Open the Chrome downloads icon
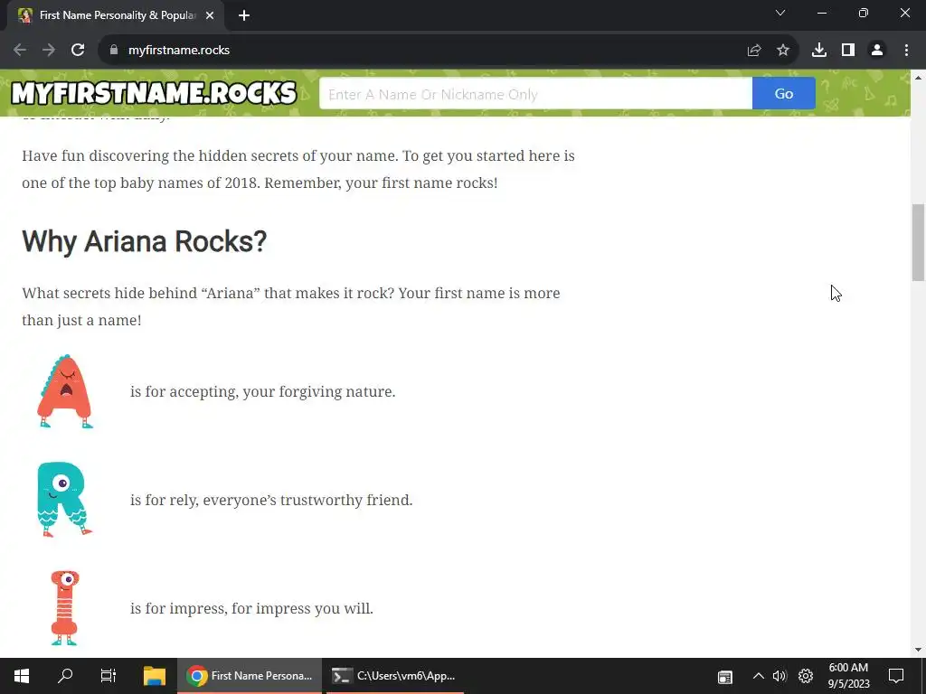 click(x=819, y=51)
